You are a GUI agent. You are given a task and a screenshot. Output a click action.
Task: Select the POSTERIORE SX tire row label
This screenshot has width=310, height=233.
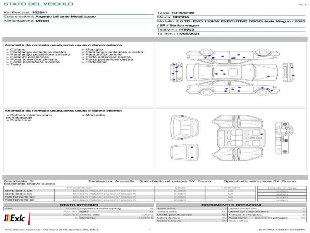[x=19, y=200]
